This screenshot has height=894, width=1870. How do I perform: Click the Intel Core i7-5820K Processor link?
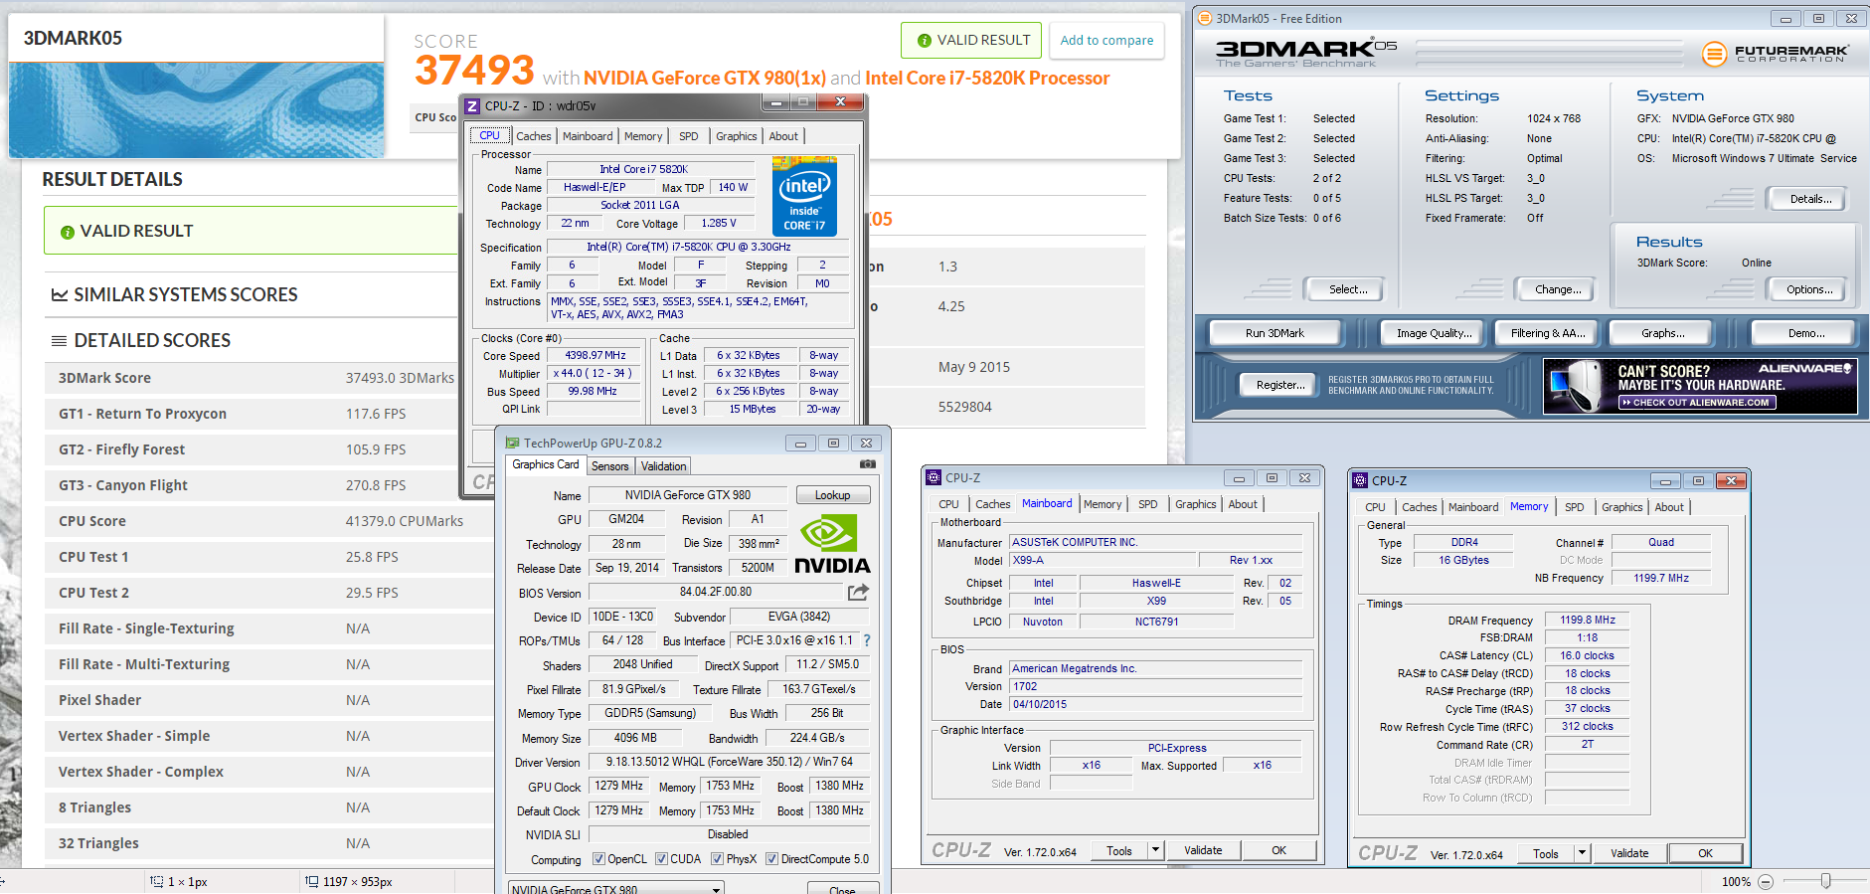click(x=987, y=78)
